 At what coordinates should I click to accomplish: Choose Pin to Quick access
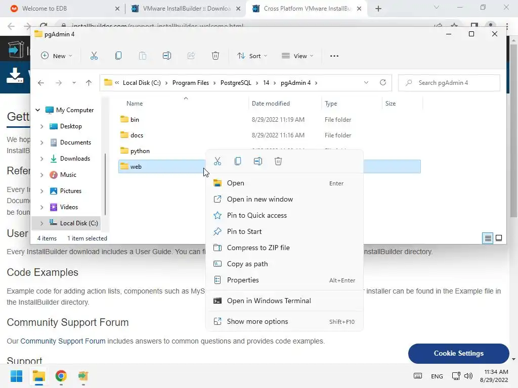click(x=284, y=215)
